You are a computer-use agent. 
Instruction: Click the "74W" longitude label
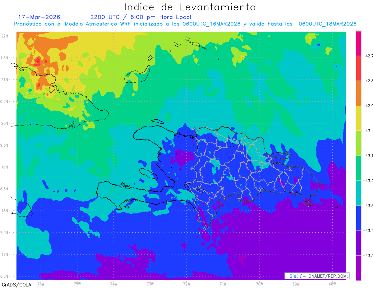(113, 284)
